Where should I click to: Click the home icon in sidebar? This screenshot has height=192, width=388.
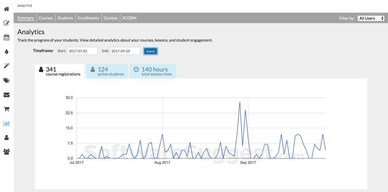click(x=6, y=9)
